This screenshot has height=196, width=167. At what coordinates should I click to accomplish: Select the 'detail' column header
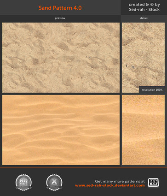point(144,18)
